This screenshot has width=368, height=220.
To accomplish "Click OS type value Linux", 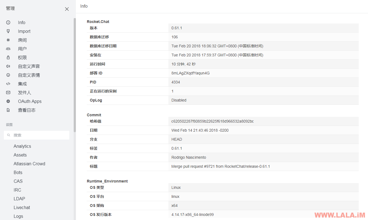I will click(176, 187).
